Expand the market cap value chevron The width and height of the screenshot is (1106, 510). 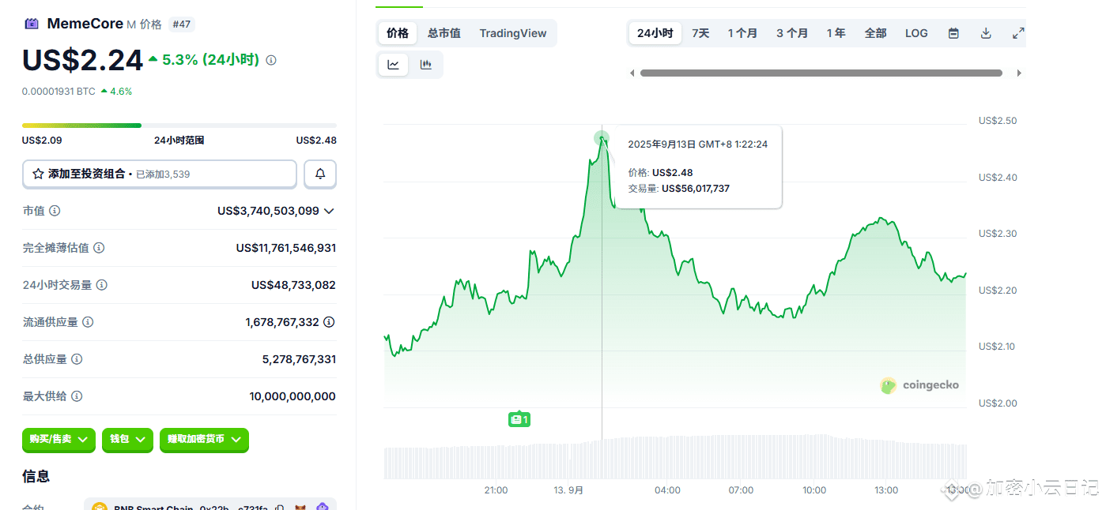[x=329, y=211]
